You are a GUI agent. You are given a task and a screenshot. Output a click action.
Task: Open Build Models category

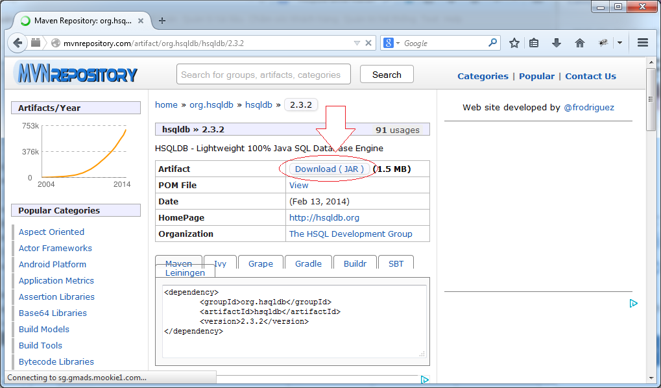click(44, 330)
